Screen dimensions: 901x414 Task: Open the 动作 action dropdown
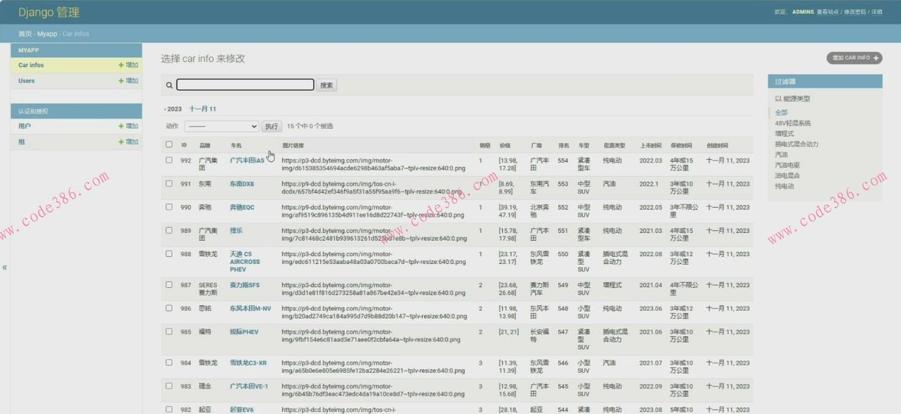click(221, 126)
